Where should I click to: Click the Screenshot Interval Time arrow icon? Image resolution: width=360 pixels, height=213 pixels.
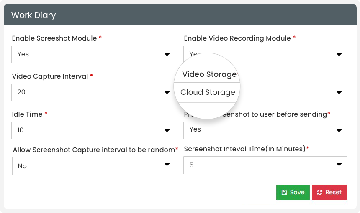click(x=339, y=165)
